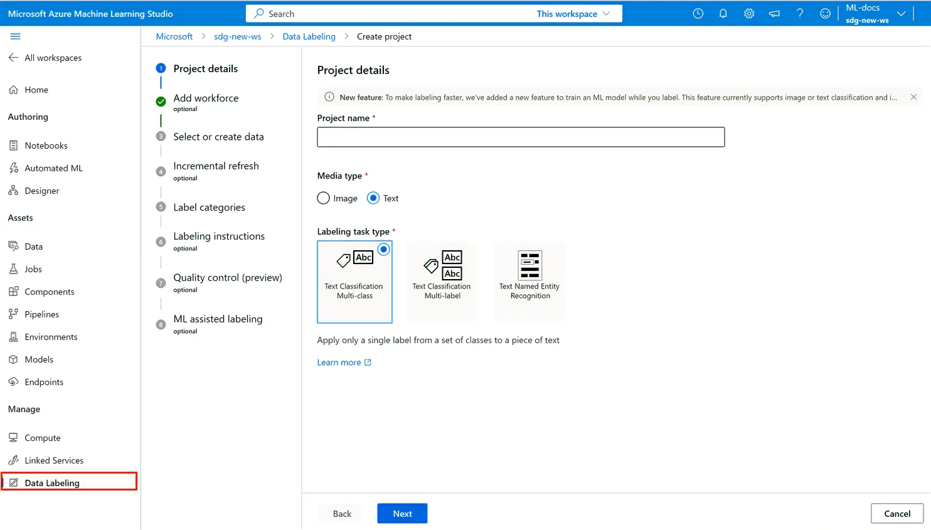View notifications in the top bar
931x530 pixels.
click(723, 13)
